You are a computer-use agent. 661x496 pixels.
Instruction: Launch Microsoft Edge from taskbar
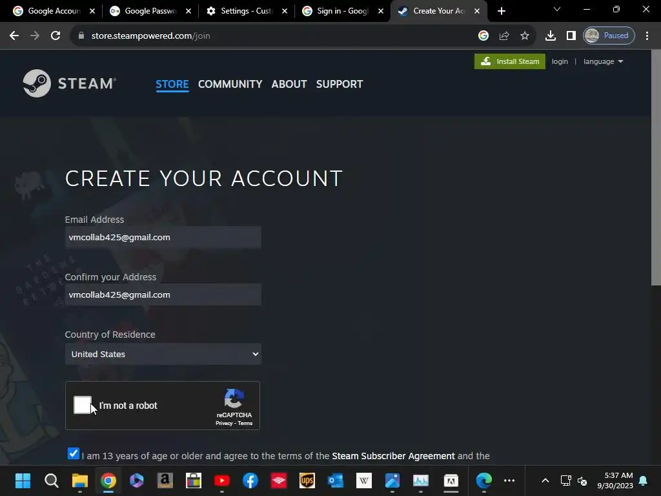point(483,480)
